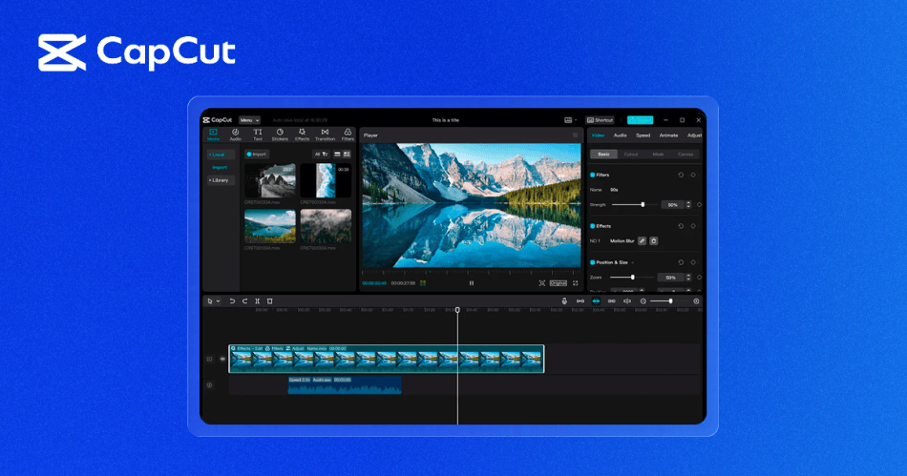Add keyframe for Zoom value
The height and width of the screenshot is (476, 907).
pos(699,278)
